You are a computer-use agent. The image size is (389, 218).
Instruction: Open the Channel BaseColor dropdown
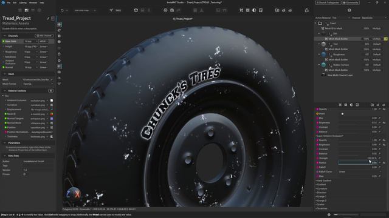click(x=374, y=18)
